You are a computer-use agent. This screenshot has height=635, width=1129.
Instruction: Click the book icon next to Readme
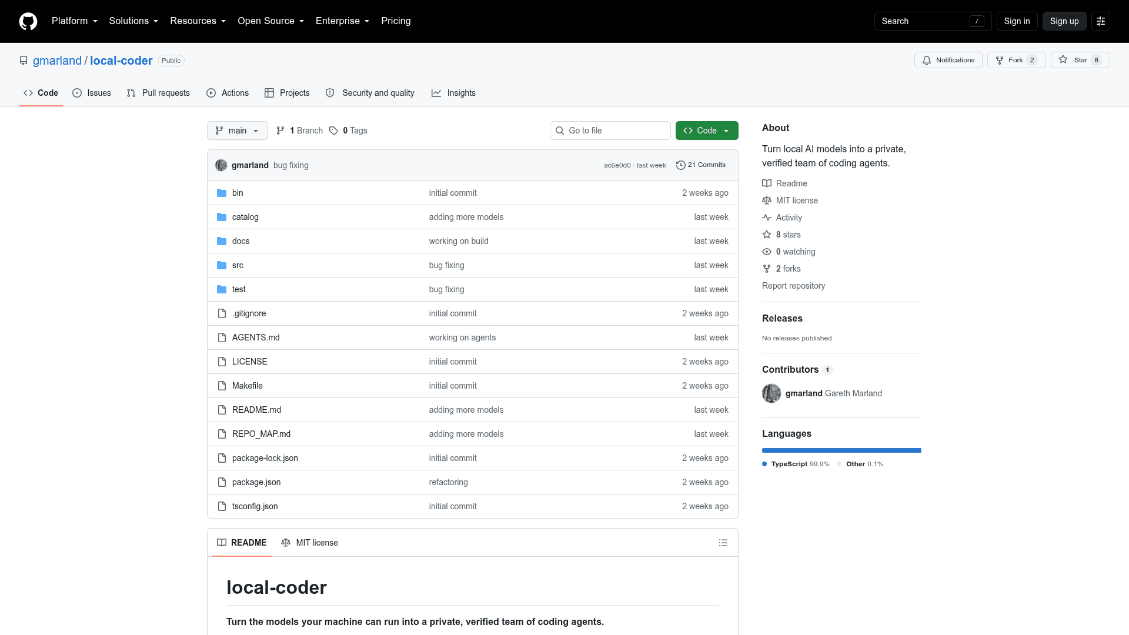767,183
